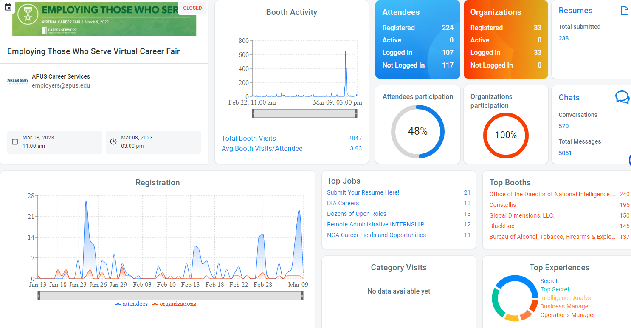Click the Attendees participation 48% ring
This screenshot has height=328, width=631.
(418, 131)
